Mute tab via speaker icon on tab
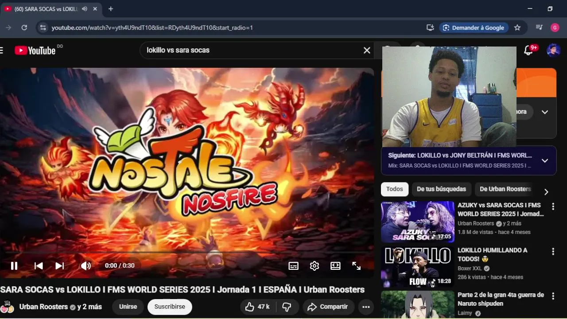567x319 pixels. click(x=85, y=9)
